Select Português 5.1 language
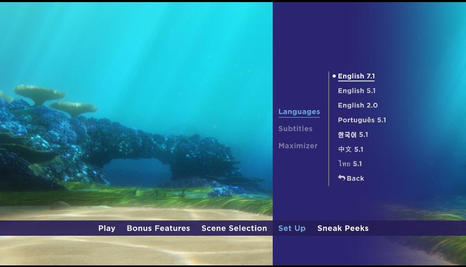 click(x=362, y=120)
